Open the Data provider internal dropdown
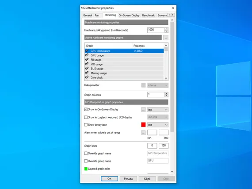Screen dimensions: 252x189 158,85
